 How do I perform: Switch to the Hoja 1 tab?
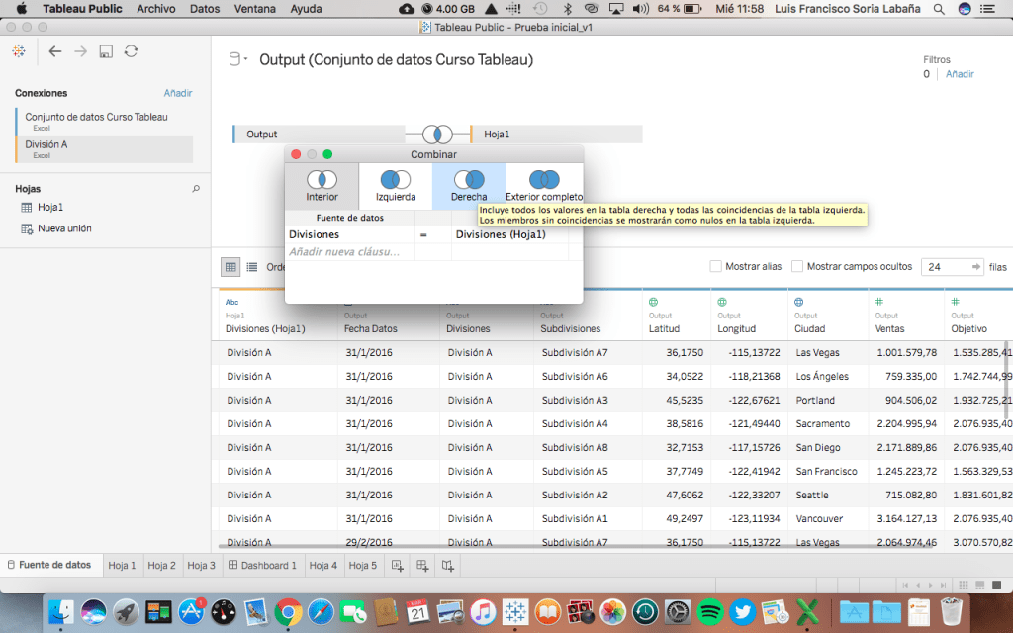pos(122,565)
